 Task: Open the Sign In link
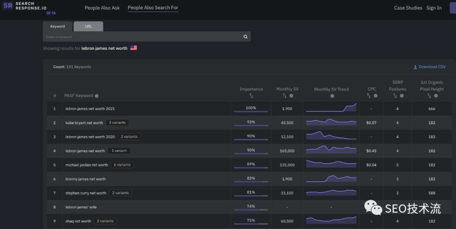pyautogui.click(x=434, y=8)
